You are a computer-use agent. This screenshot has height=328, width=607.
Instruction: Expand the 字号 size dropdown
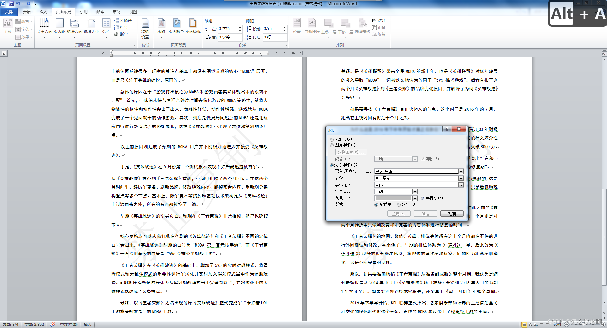coord(415,192)
